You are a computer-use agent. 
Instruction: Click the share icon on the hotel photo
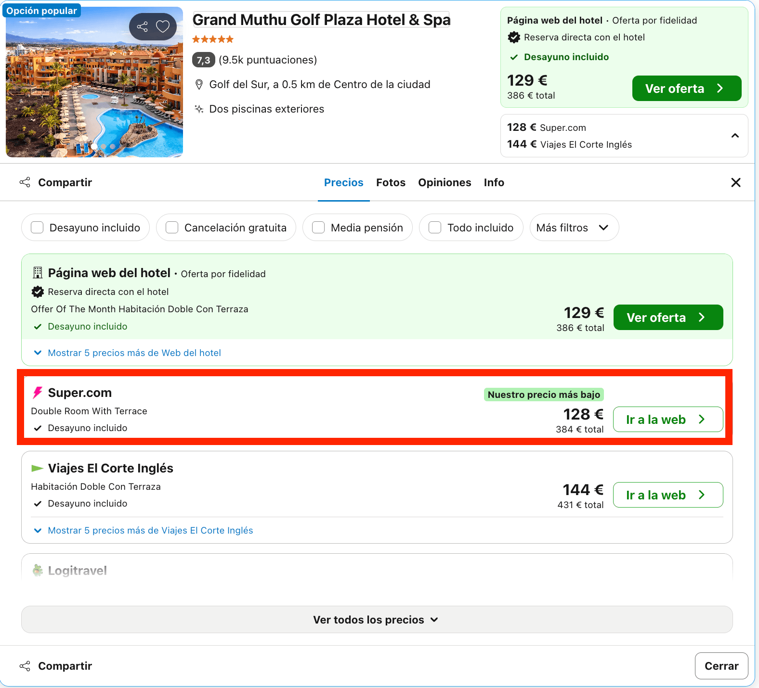(142, 26)
